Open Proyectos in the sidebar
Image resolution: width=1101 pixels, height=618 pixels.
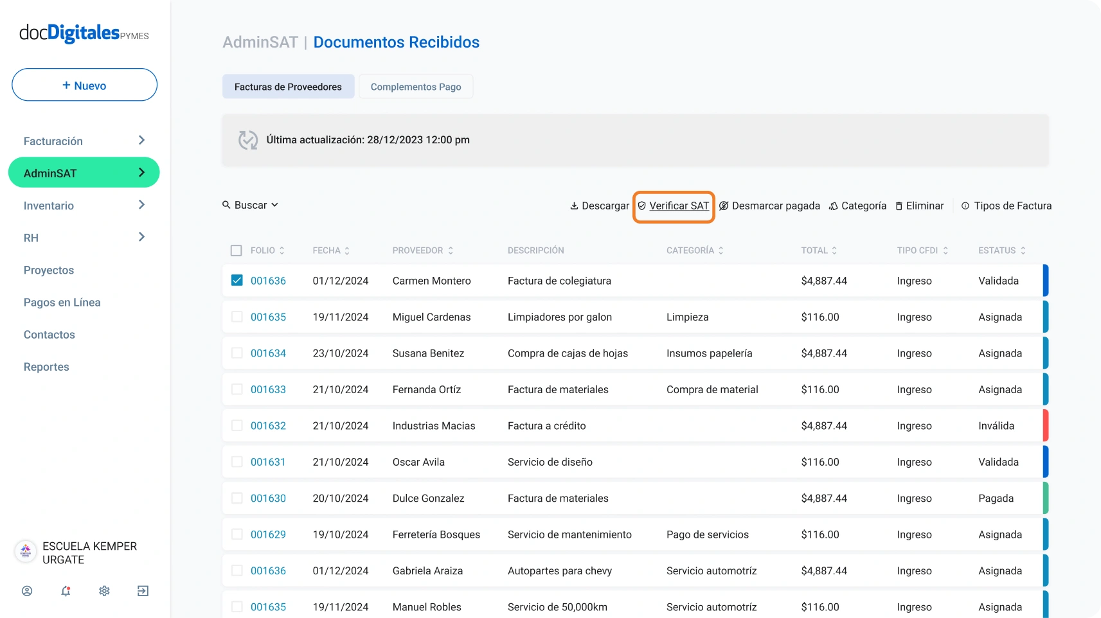pos(49,270)
